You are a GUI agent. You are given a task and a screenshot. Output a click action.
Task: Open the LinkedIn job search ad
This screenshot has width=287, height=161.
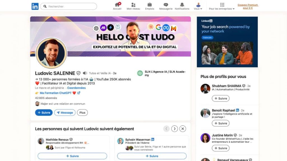[x=227, y=42]
